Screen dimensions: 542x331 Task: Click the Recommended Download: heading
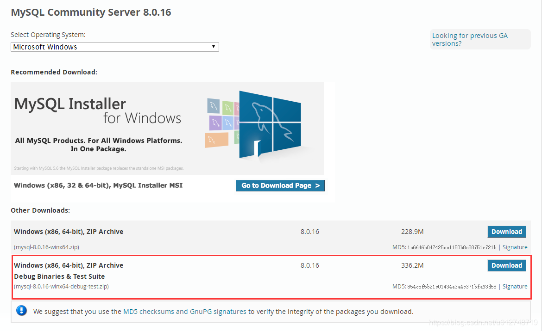[54, 72]
